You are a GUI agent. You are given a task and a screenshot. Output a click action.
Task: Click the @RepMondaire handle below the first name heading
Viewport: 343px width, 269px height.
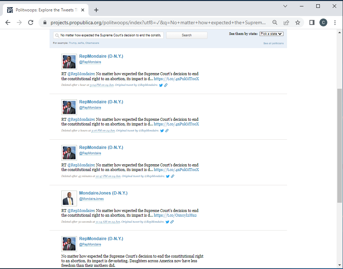(90, 62)
